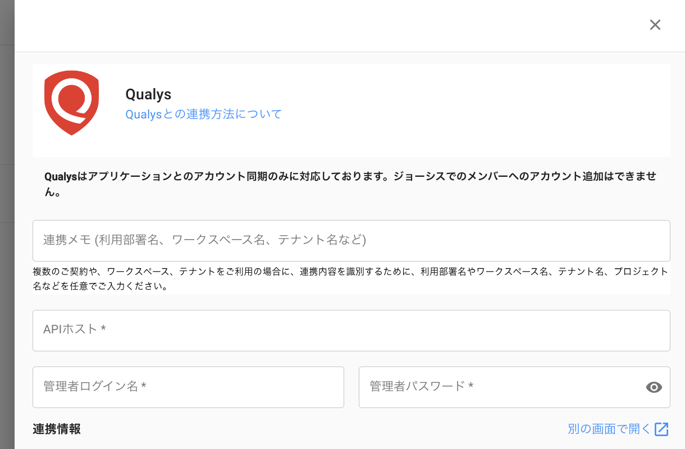Open the 別の画面で開く text link
The width and height of the screenshot is (685, 449).
(609, 429)
